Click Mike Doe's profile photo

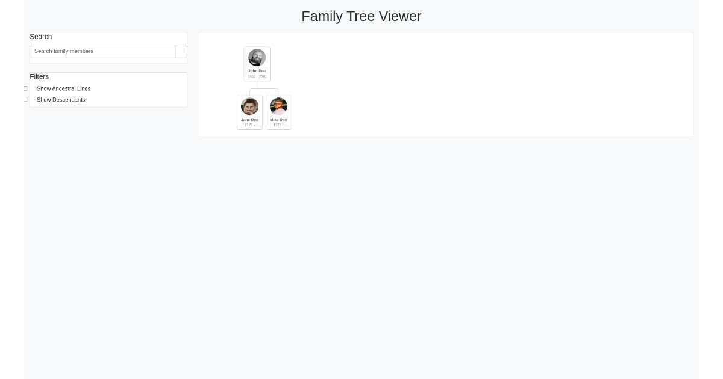point(278,106)
